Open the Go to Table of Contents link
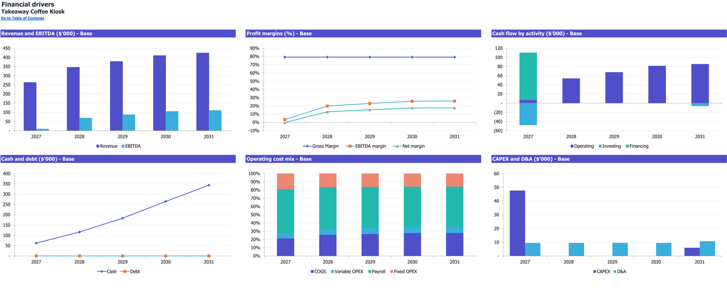727x304 pixels. [22, 18]
